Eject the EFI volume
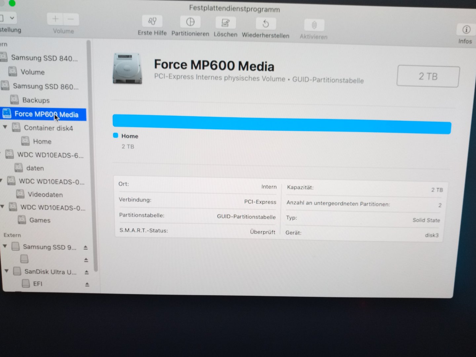 [x=87, y=284]
